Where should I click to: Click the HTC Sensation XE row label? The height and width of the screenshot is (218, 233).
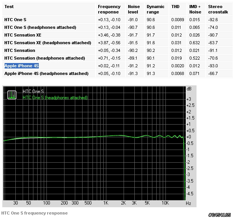click(x=23, y=35)
